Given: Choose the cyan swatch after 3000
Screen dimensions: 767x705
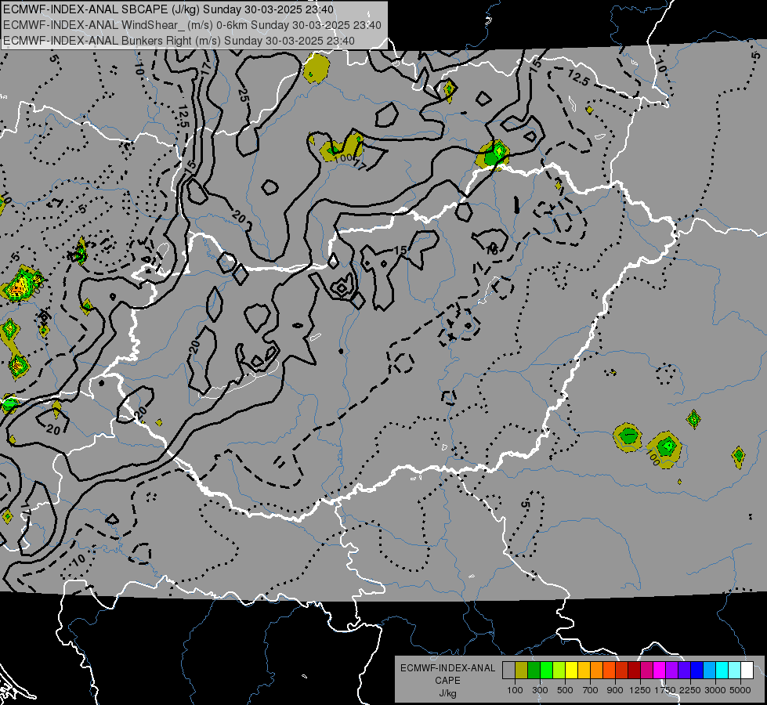Looking at the screenshot, I should 722,671.
